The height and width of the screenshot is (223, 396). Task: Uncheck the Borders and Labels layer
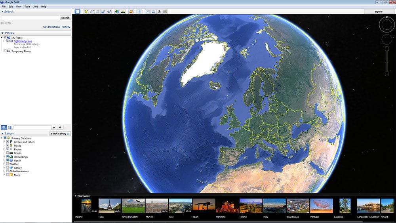(8, 142)
